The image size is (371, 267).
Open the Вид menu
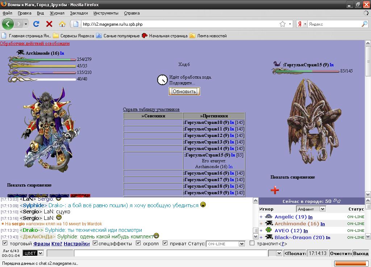pos(41,13)
